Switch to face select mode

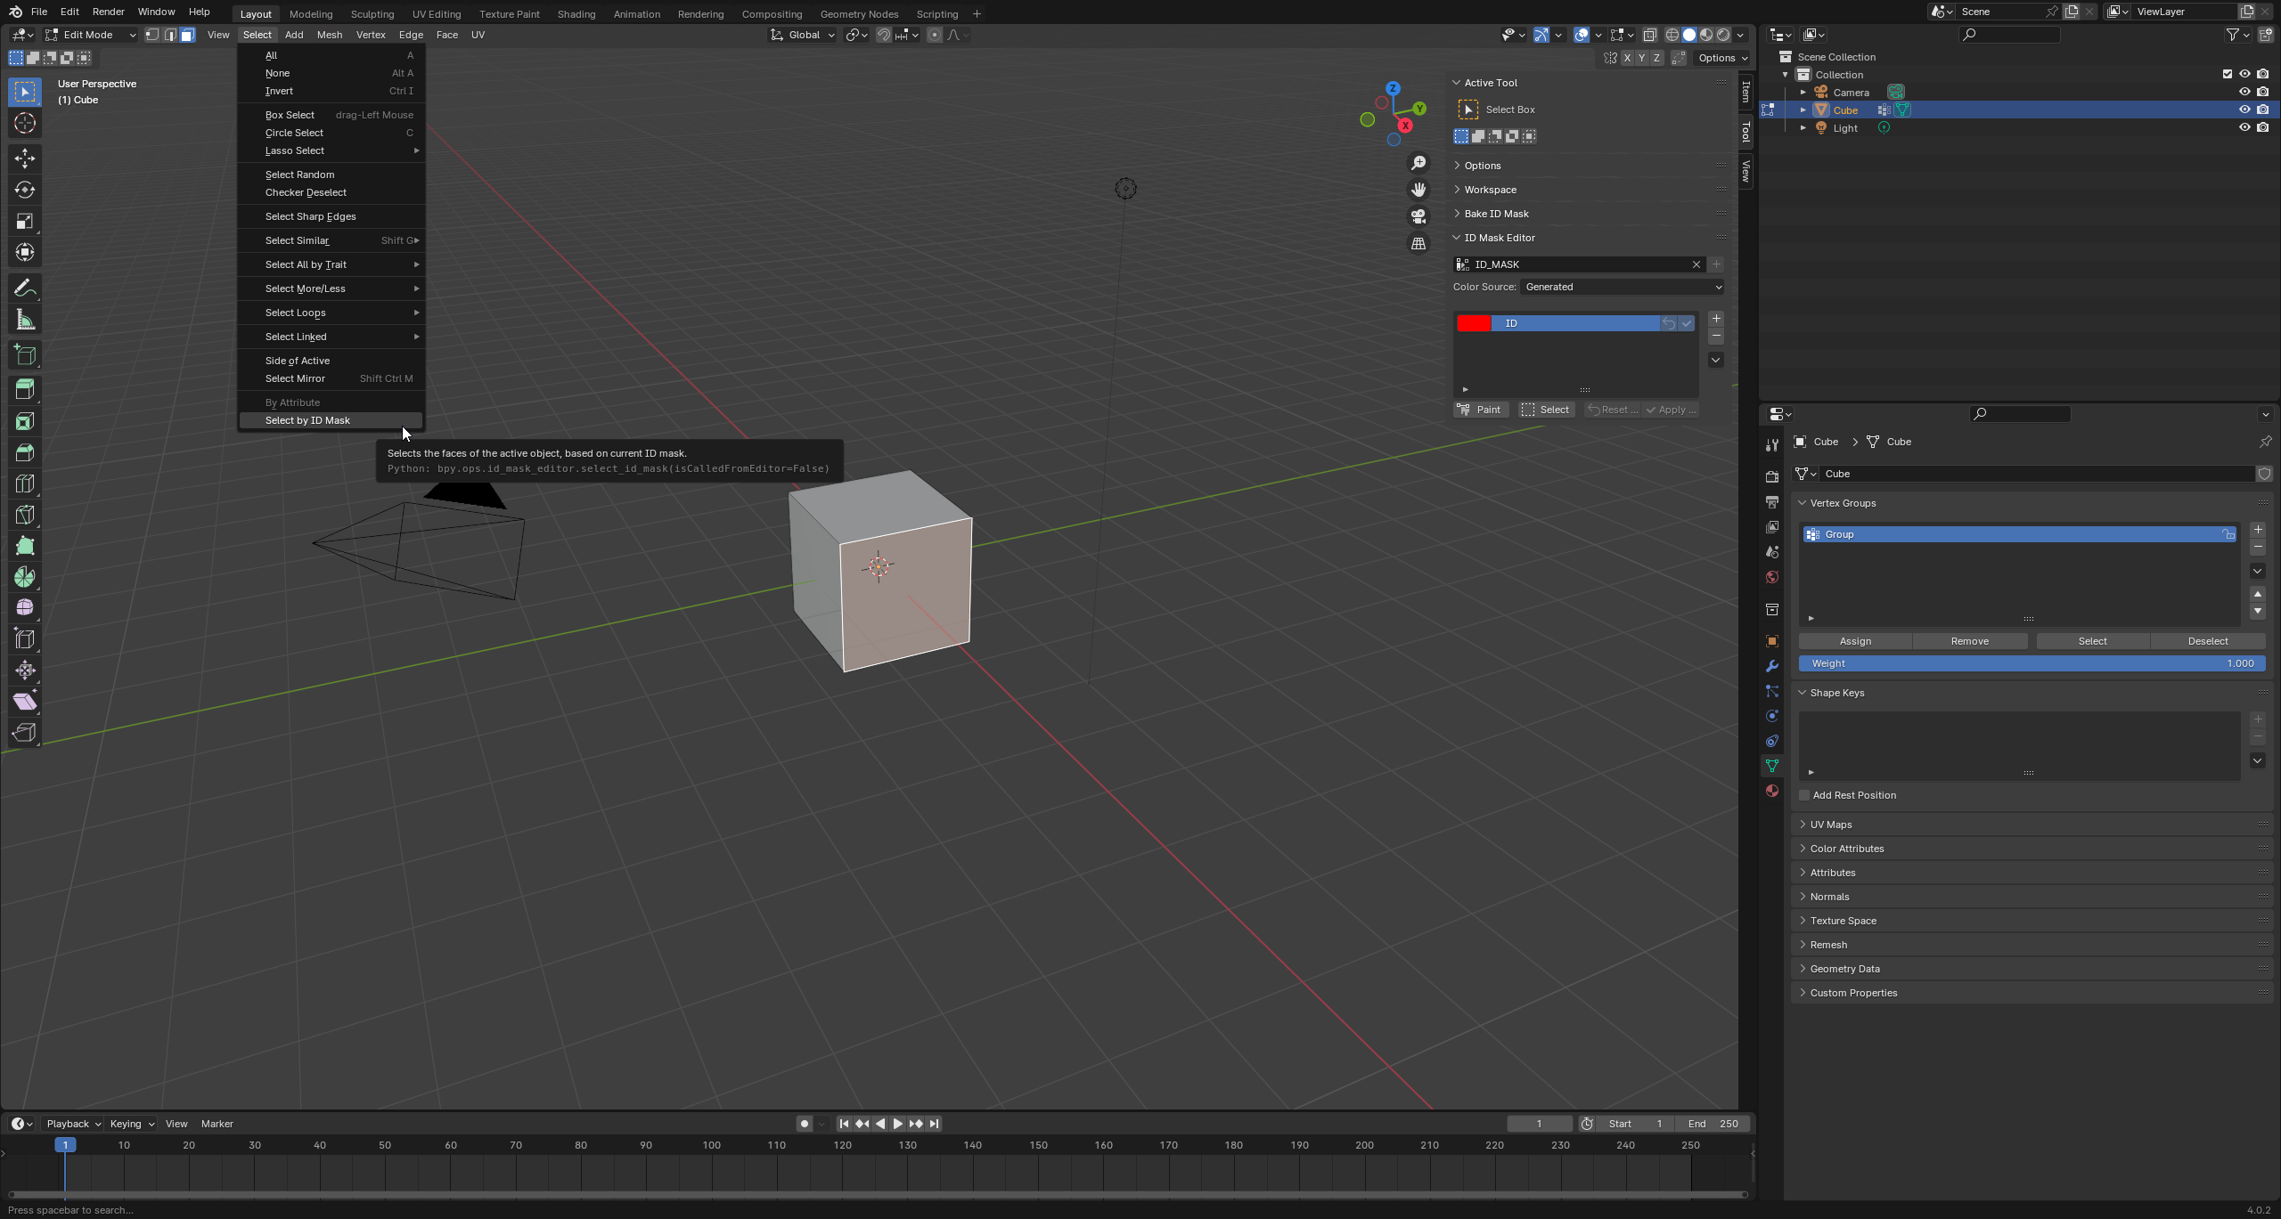point(187,35)
